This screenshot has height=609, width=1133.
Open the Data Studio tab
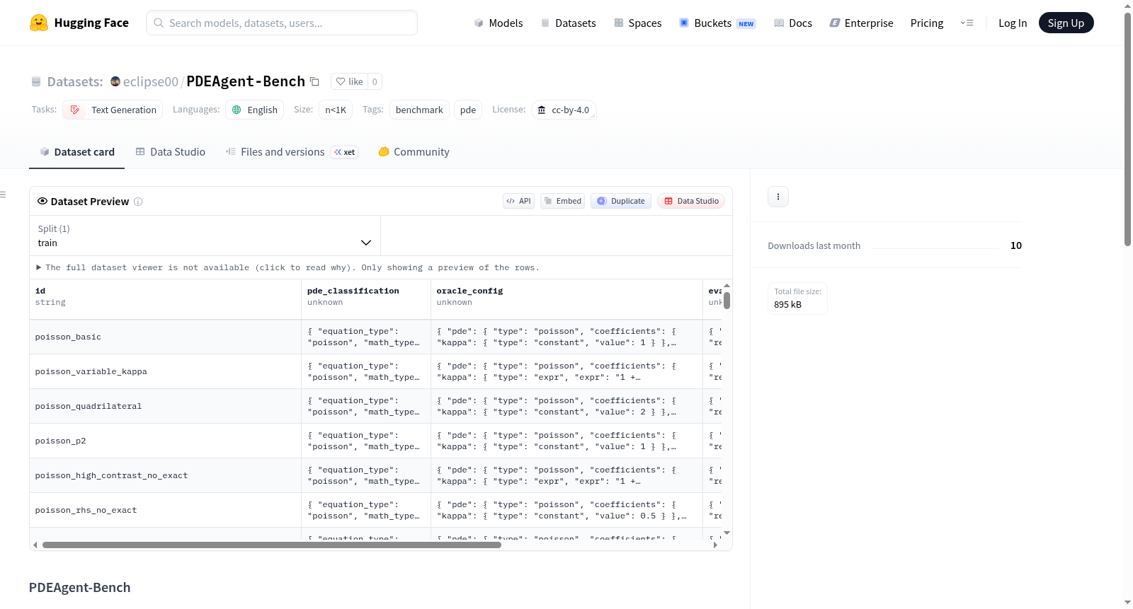(x=171, y=151)
